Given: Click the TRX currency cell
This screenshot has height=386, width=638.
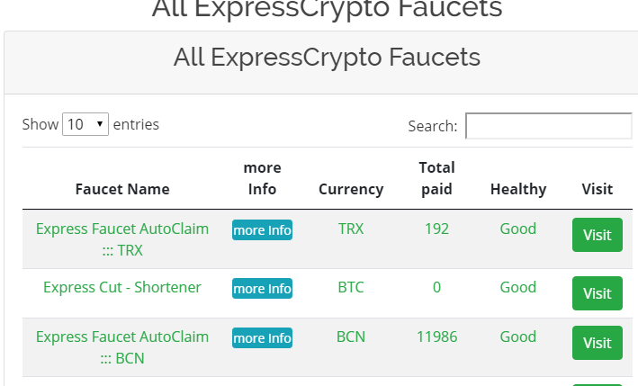Looking at the screenshot, I should [x=351, y=229].
